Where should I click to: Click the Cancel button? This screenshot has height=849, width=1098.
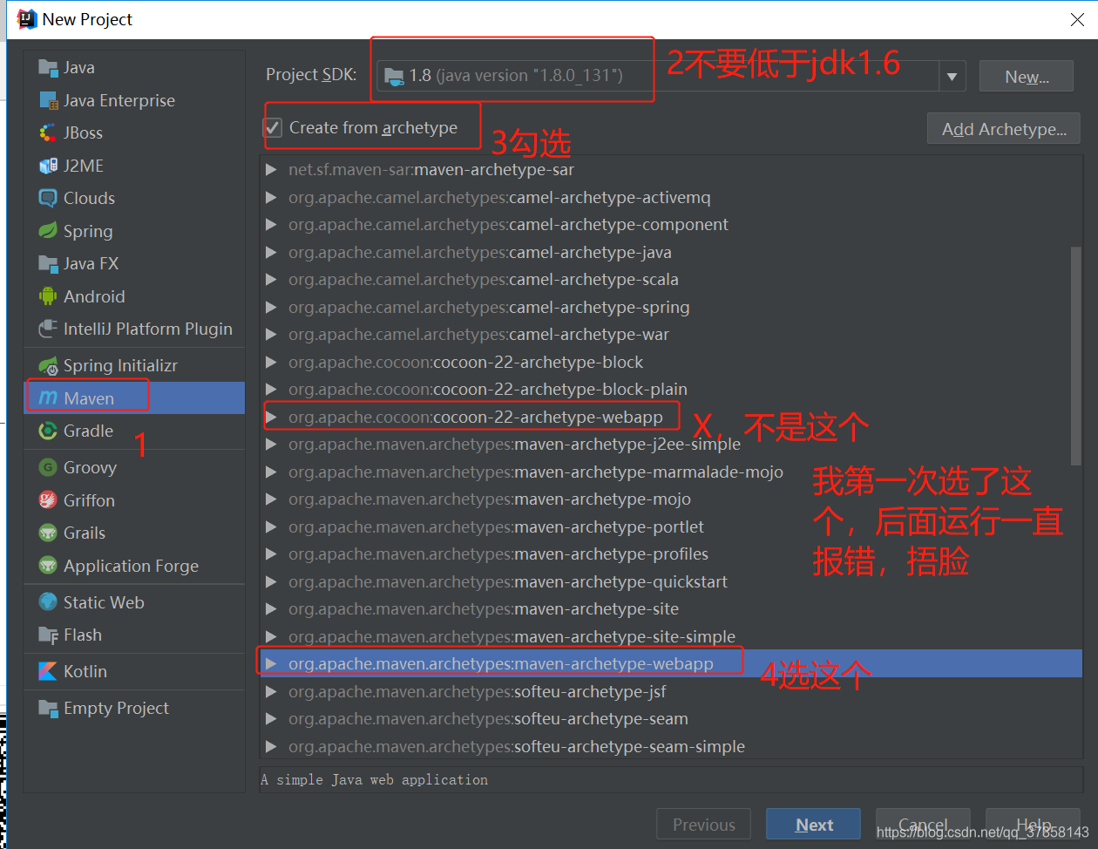click(x=923, y=825)
